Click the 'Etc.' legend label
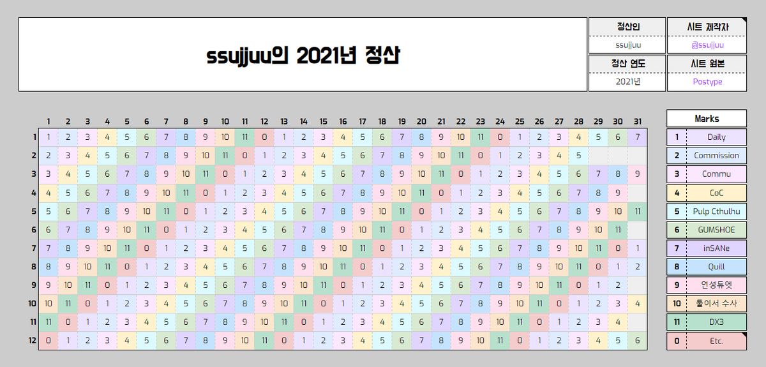766x367 pixels. point(716,340)
